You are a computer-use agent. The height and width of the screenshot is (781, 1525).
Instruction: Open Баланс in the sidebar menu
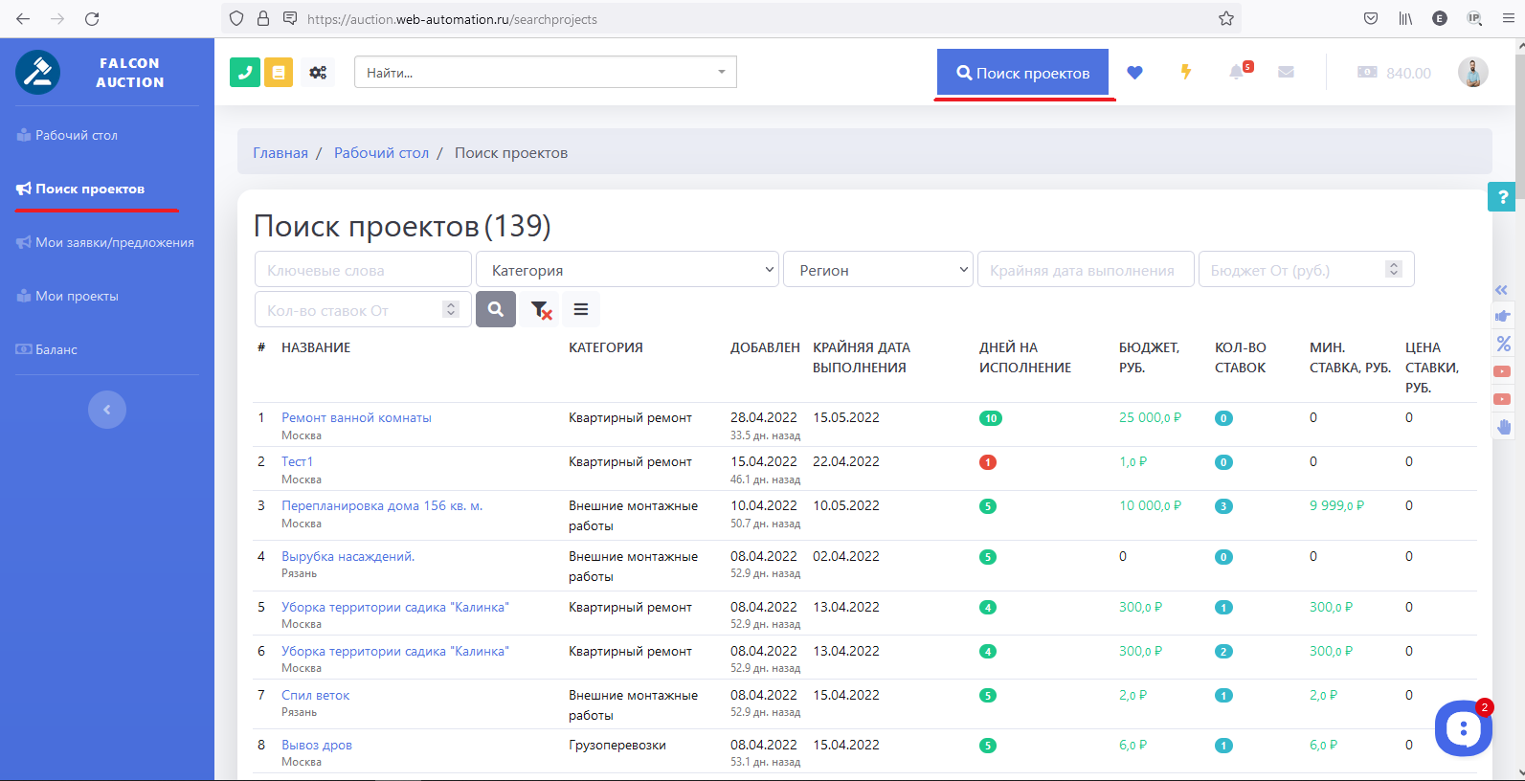56,350
